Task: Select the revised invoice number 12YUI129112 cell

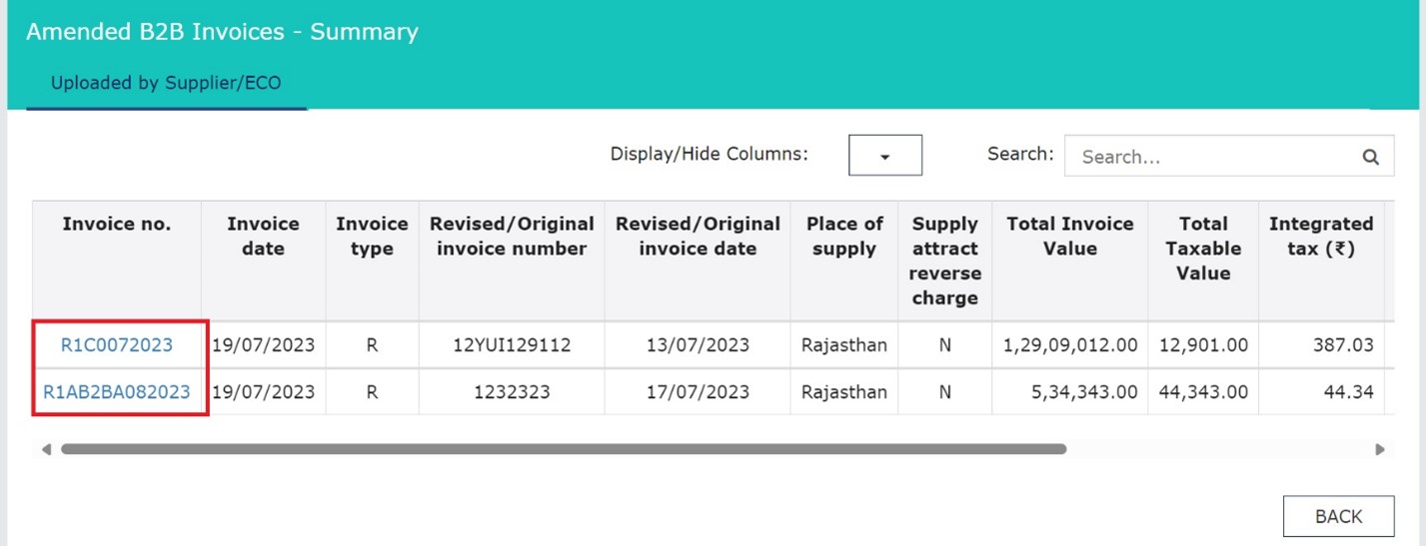Action: pos(511,345)
